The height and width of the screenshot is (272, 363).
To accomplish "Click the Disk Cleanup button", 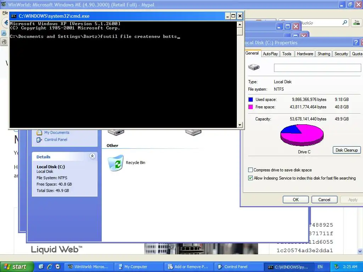I will click(347, 150).
